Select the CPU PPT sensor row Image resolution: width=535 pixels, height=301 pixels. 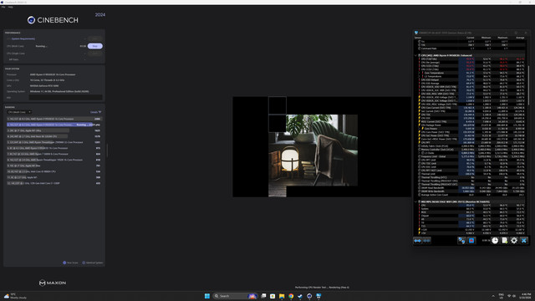pos(471,142)
